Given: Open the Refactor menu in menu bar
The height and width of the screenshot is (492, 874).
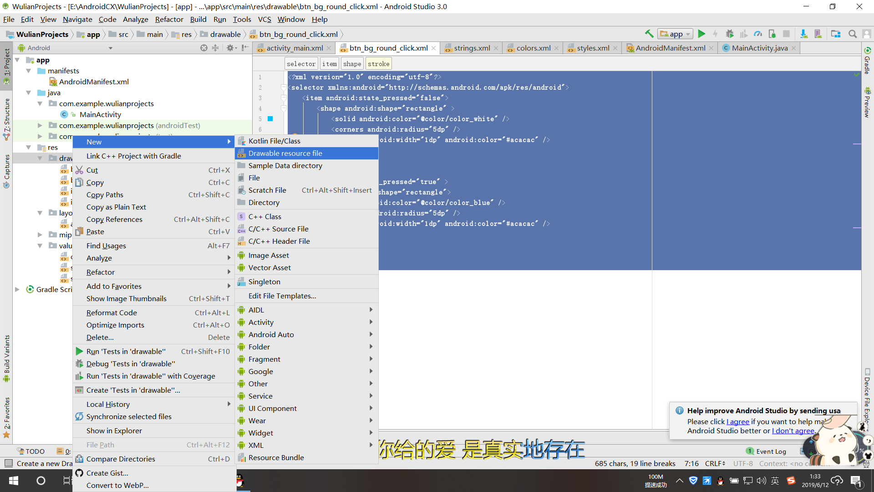Looking at the screenshot, I should coord(169,20).
